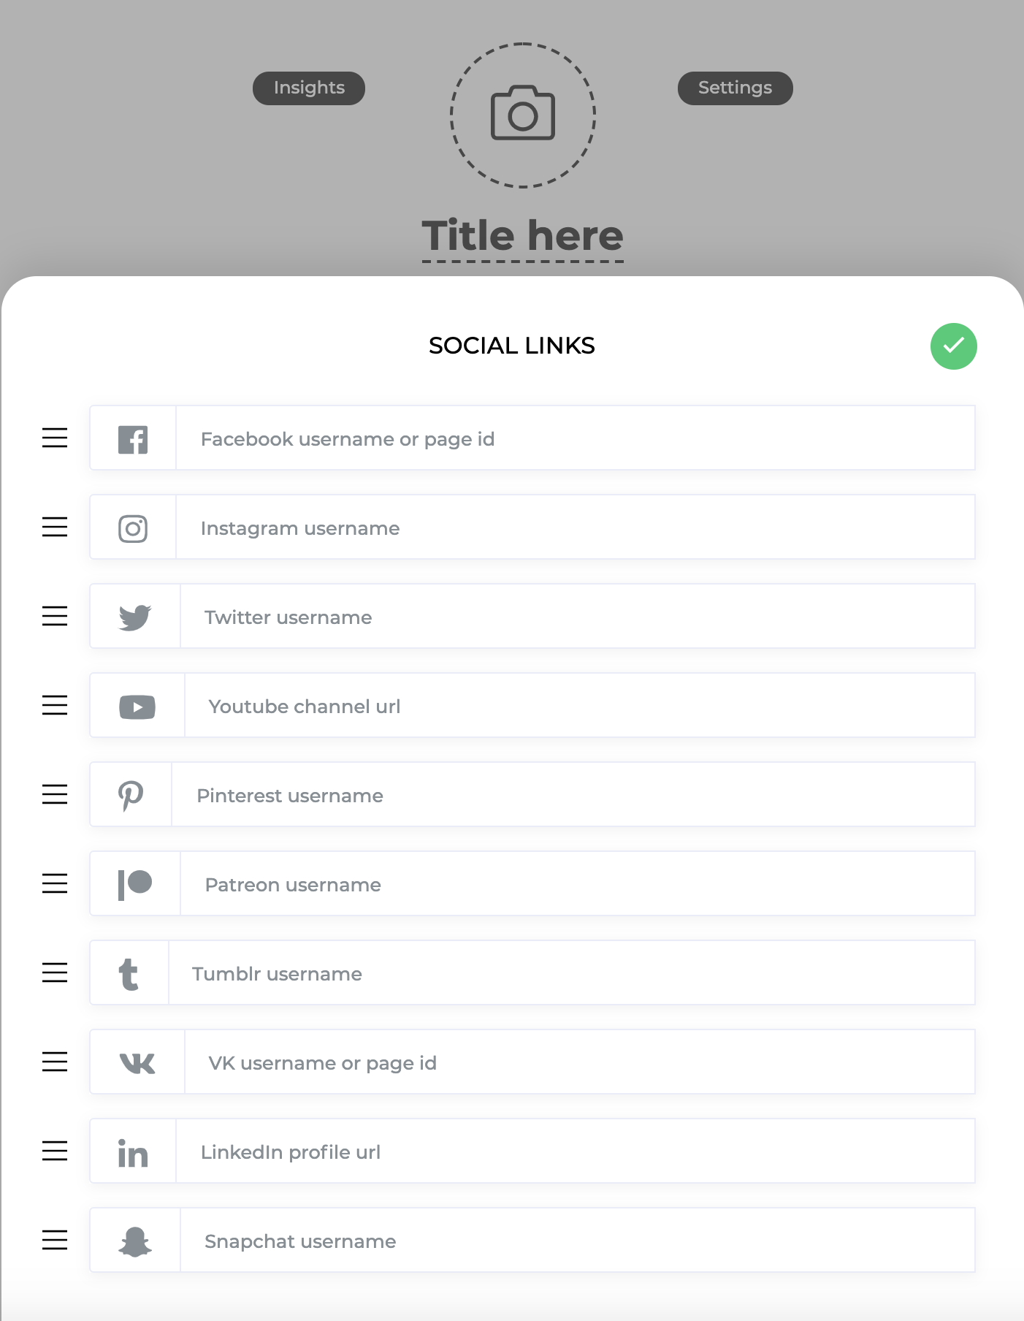Image resolution: width=1024 pixels, height=1321 pixels.
Task: Open the Insights page
Action: point(309,88)
